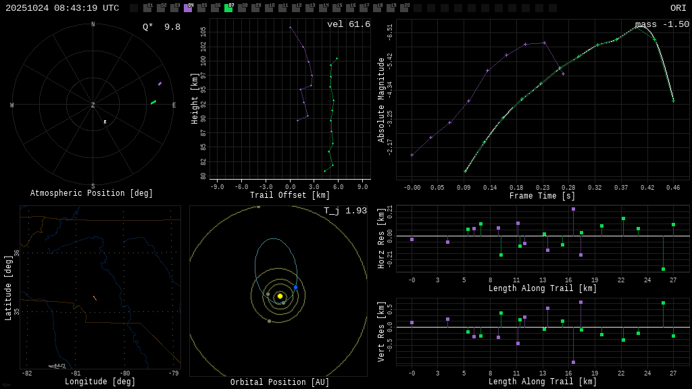
Task: Click the gray station 01 box
Action: coord(147,8)
